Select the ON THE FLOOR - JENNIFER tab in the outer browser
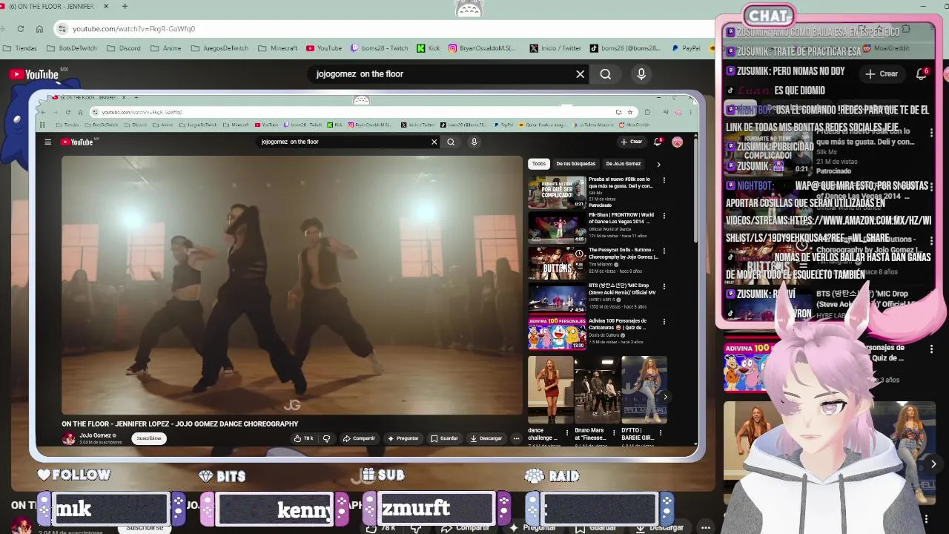 coord(52,7)
